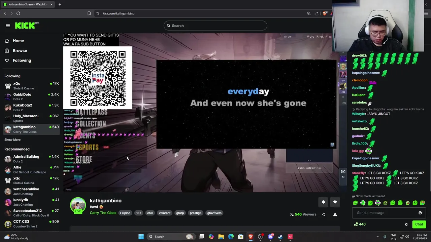The height and width of the screenshot is (242, 431).
Task: Open recommended AdmiralBulldog channel
Action: (x=32, y=159)
